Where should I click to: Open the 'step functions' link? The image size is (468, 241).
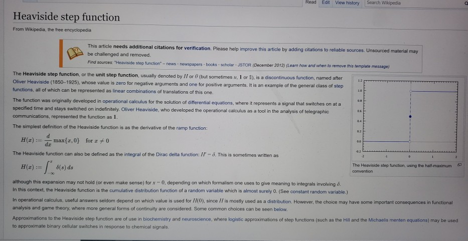point(339,86)
